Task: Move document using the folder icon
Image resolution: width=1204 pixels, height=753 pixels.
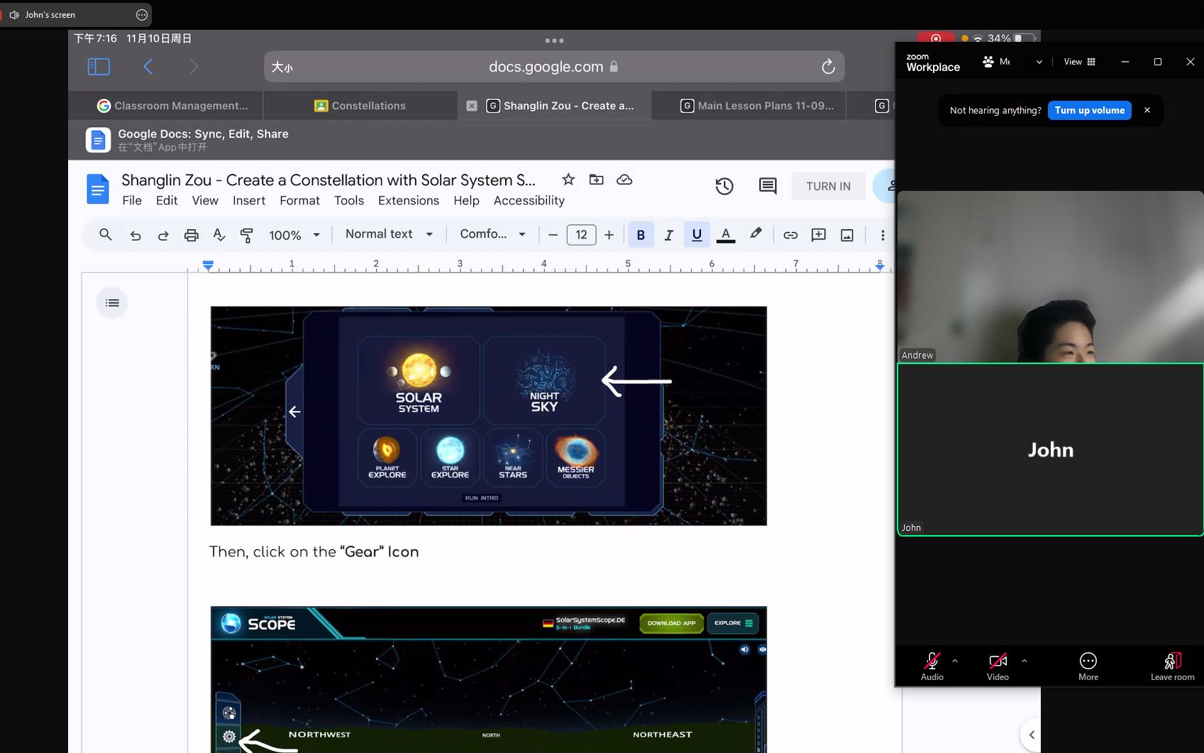Action: [x=597, y=180]
